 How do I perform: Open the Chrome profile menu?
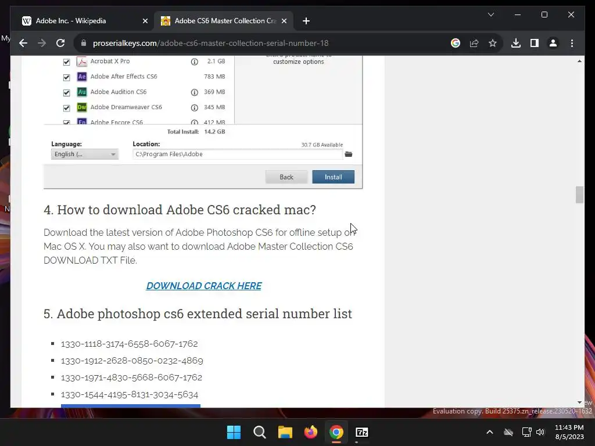click(x=553, y=43)
